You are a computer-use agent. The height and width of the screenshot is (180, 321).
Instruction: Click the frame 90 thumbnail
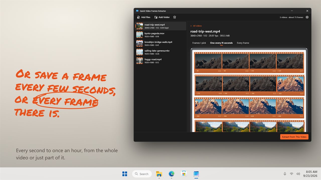pyautogui.click(x=235, y=61)
